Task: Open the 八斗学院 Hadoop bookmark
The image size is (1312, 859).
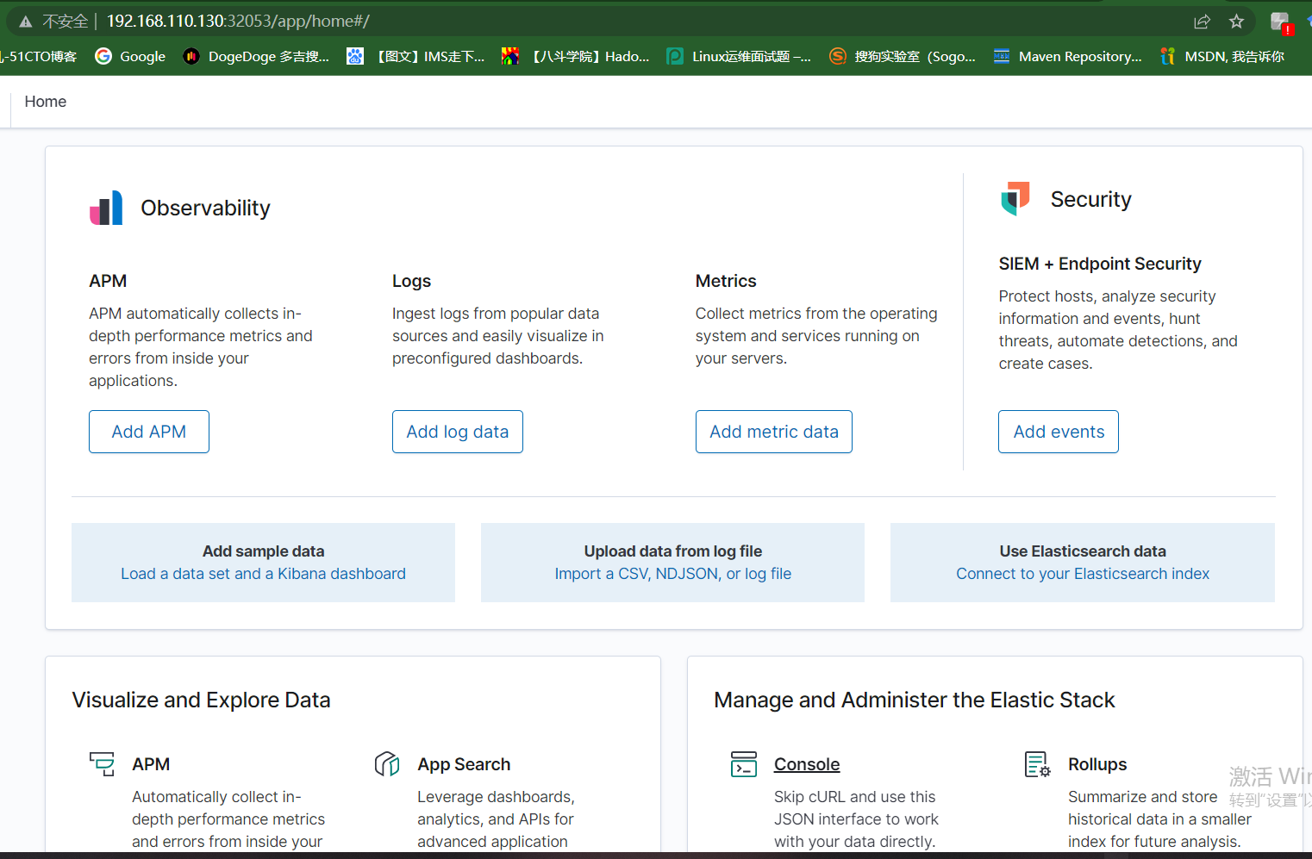Action: point(576,56)
